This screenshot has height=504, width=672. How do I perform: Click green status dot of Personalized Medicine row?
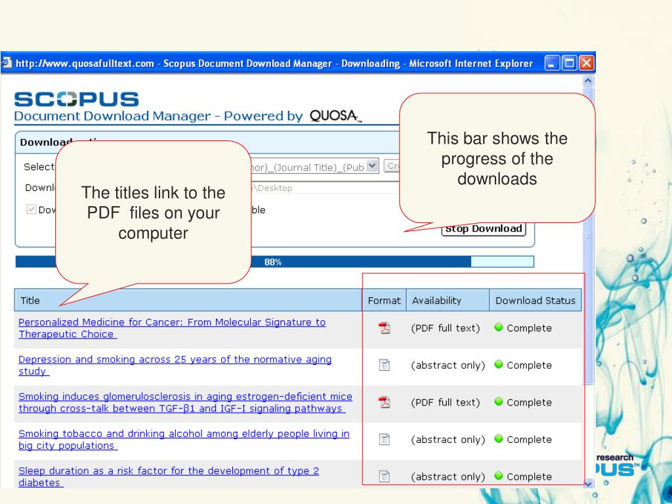click(x=499, y=327)
